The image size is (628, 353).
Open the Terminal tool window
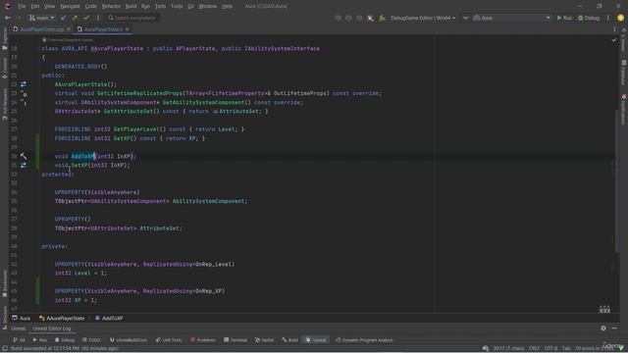pyautogui.click(x=235, y=340)
